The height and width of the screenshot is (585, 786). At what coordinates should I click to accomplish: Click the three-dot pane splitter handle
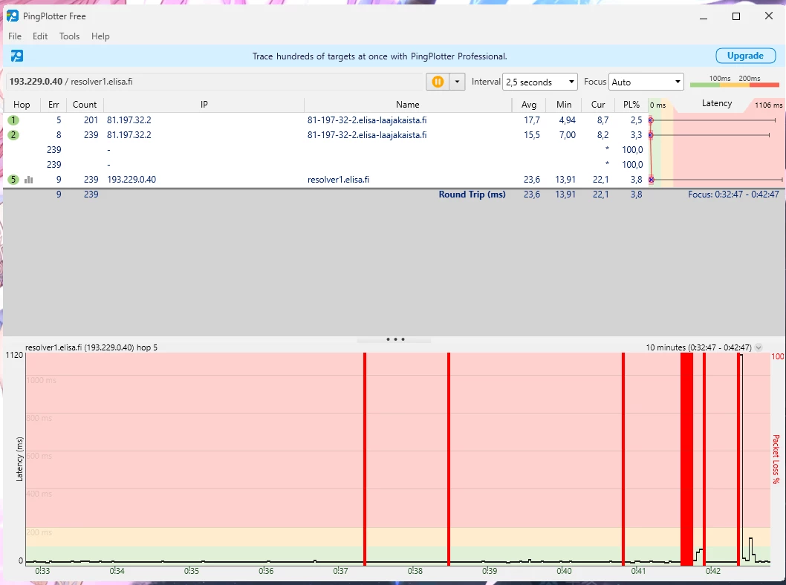[x=395, y=339]
